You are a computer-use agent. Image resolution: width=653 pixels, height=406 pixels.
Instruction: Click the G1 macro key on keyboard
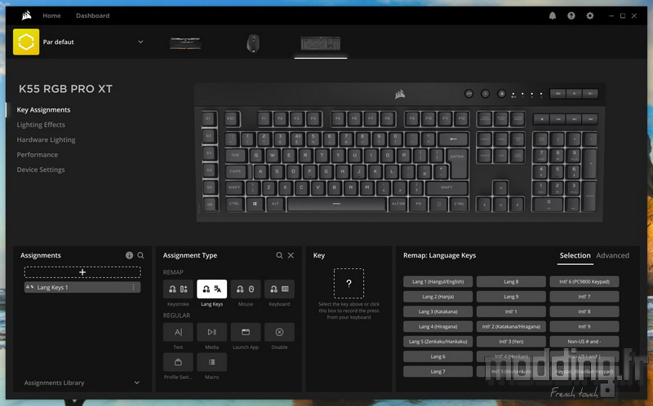pyautogui.click(x=209, y=119)
